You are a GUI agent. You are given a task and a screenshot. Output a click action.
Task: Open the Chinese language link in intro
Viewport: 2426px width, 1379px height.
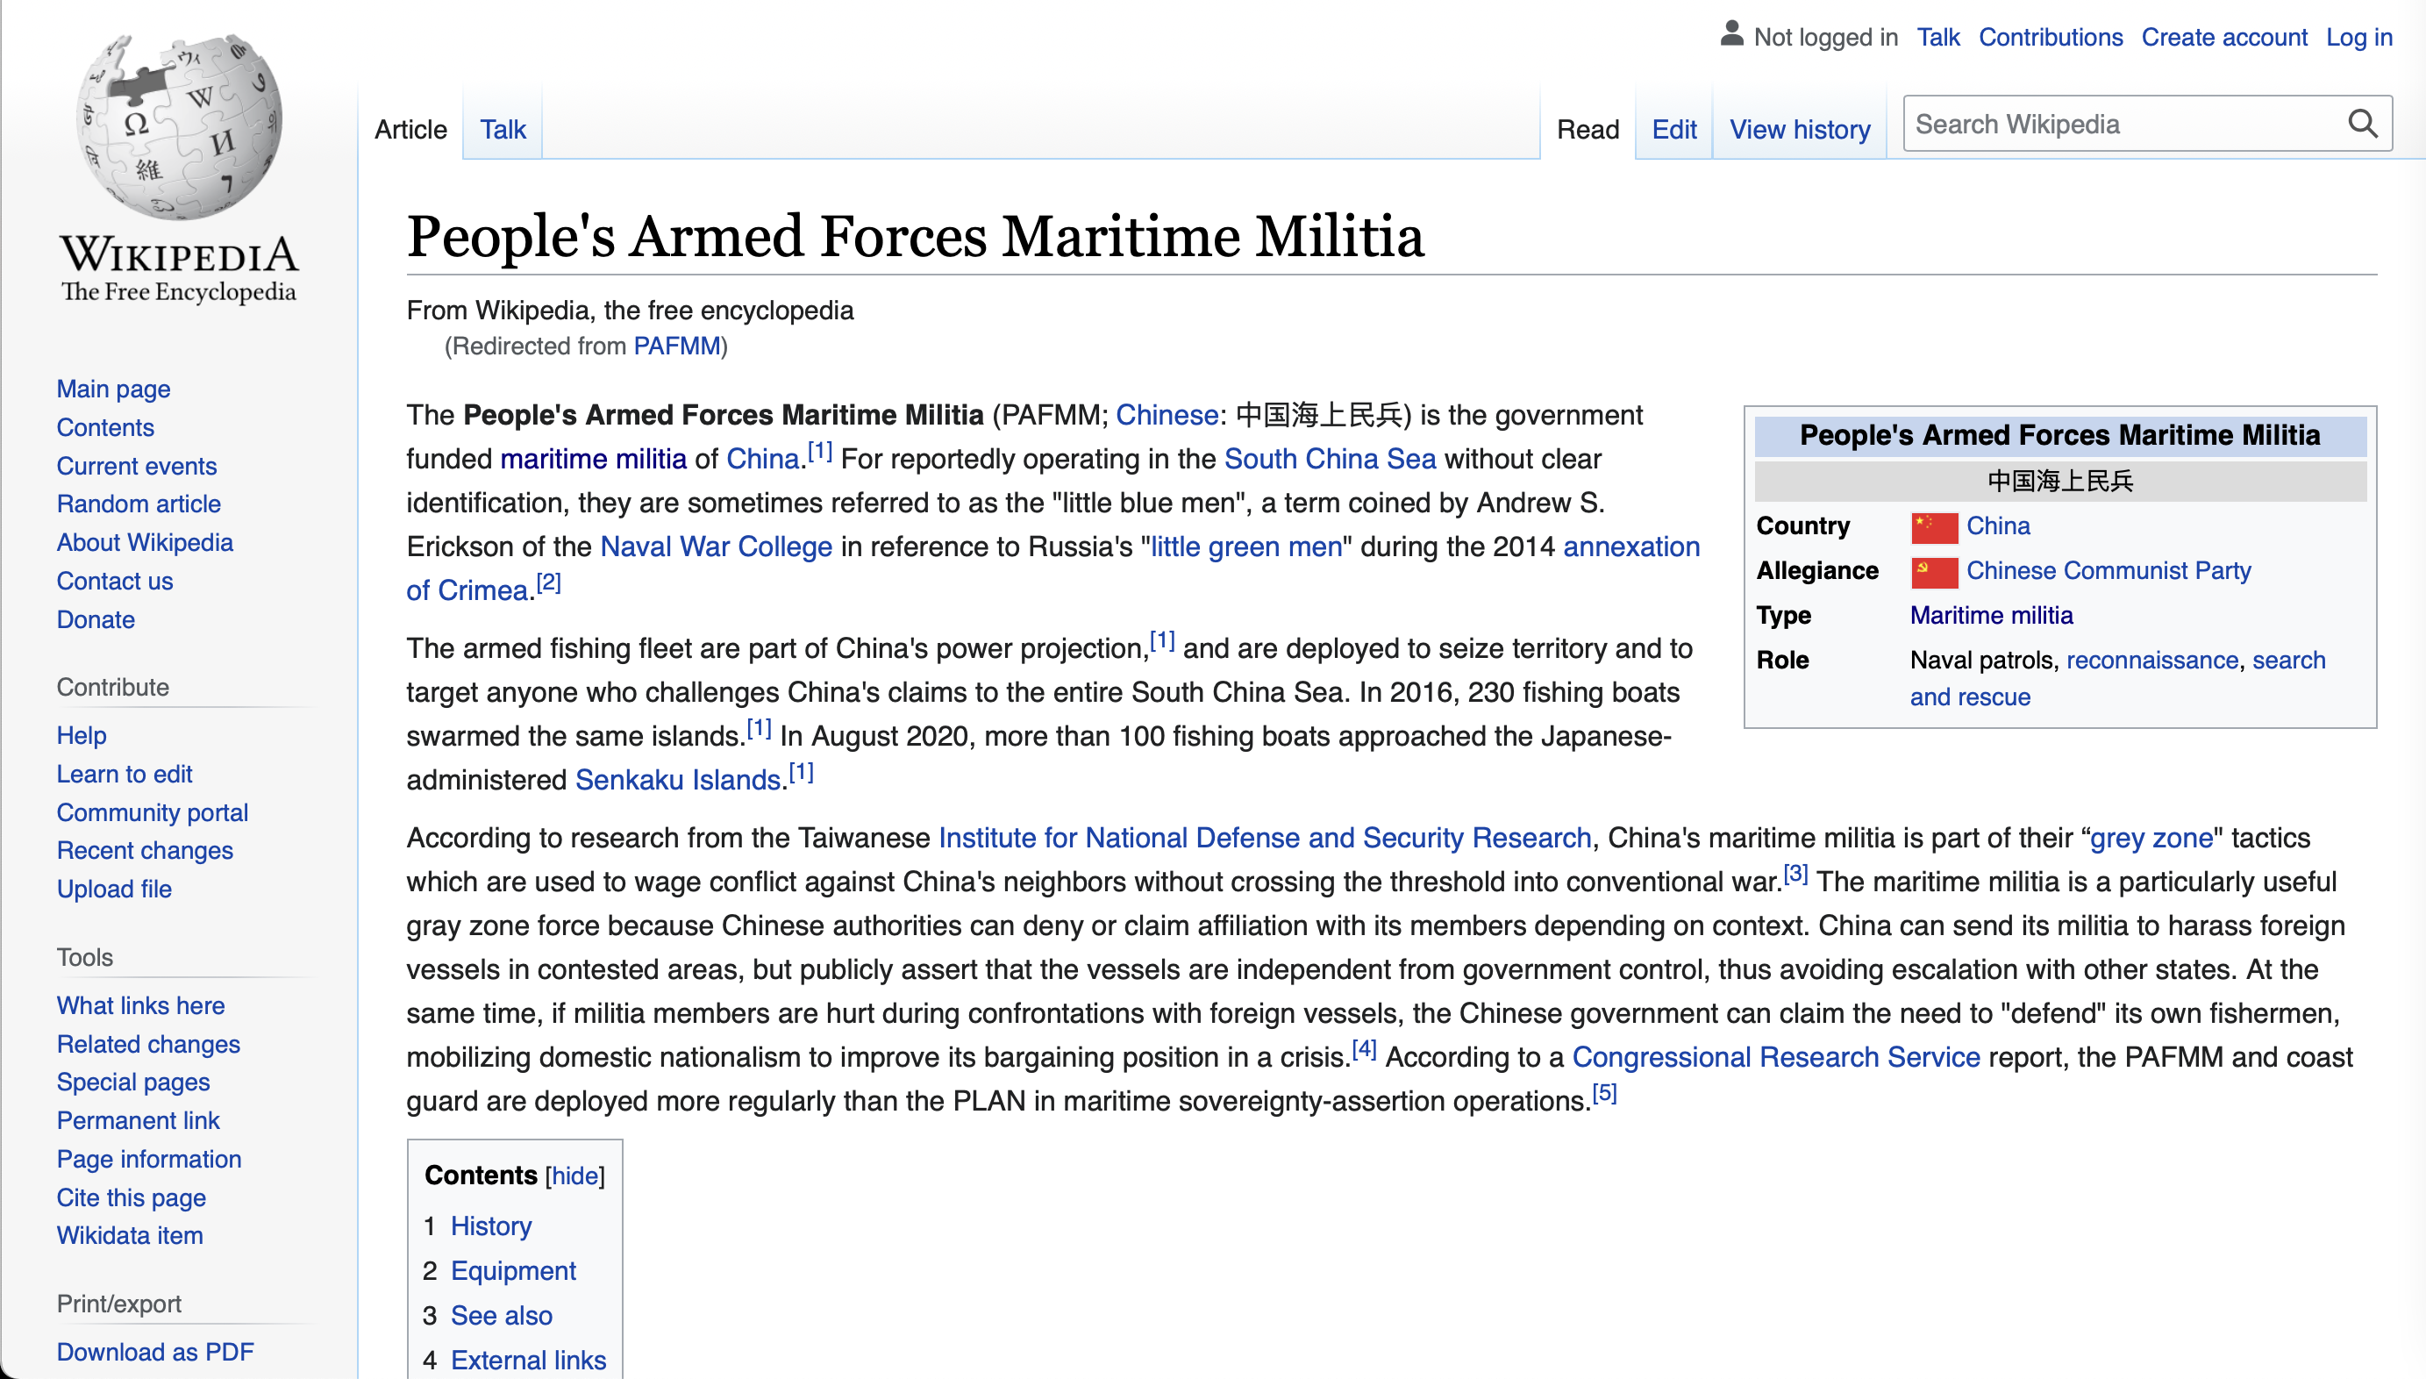pyautogui.click(x=1167, y=415)
